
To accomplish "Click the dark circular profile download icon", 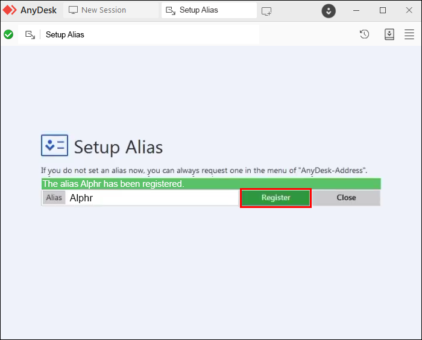I will 329,11.
